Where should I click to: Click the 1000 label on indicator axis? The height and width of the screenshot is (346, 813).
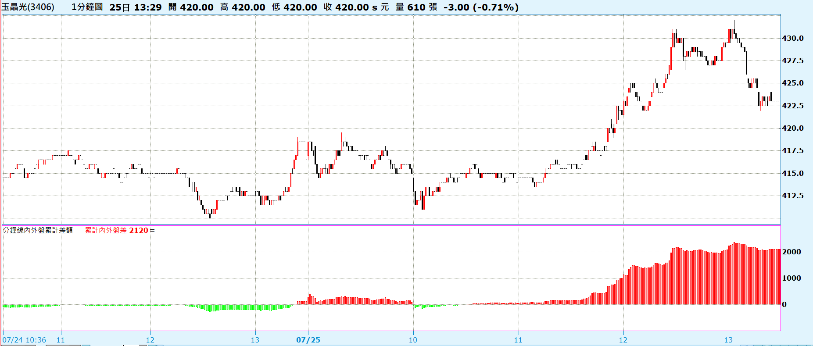[792, 278]
